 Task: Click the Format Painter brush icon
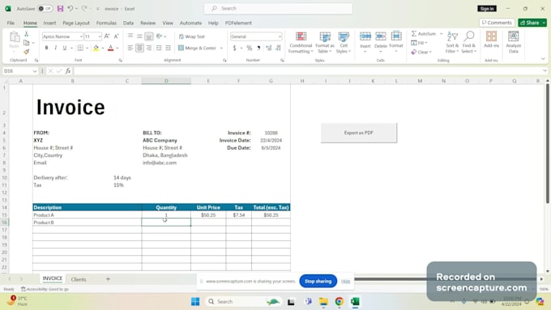click(x=27, y=52)
